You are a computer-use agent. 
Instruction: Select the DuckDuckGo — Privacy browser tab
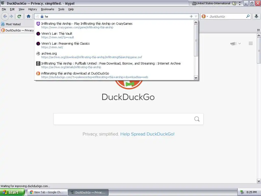pyautogui.click(x=17, y=30)
